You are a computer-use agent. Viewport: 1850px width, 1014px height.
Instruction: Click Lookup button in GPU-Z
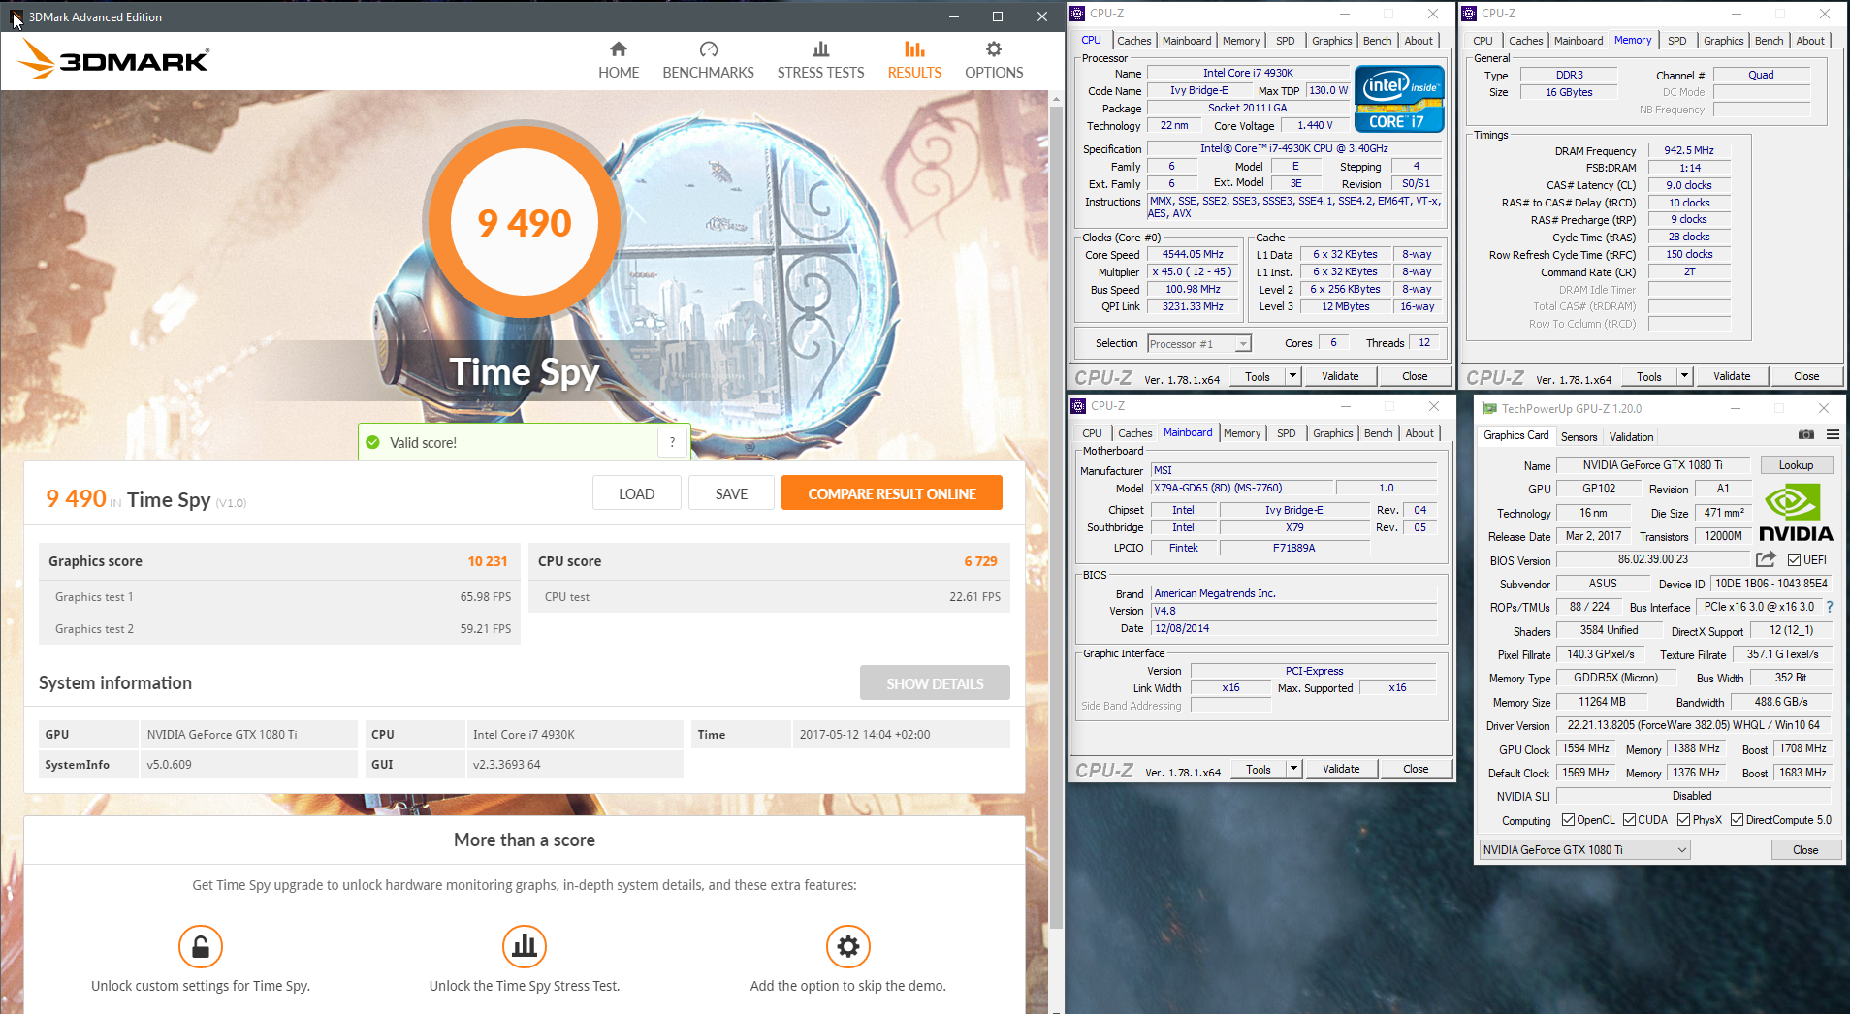[1796, 465]
